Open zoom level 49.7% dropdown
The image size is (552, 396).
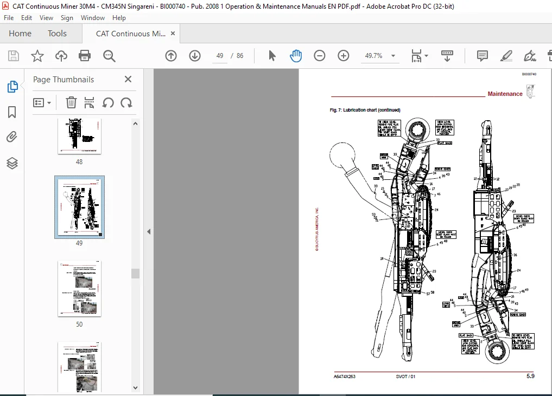click(393, 56)
